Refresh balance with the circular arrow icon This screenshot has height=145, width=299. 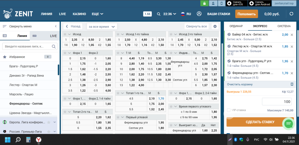[x=291, y=14]
